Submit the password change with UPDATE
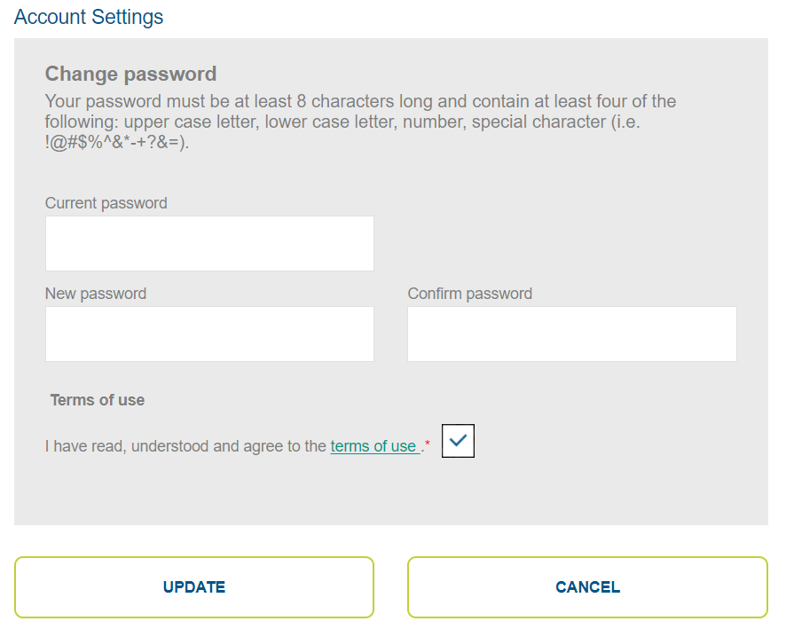Screen dimensions: 786x629 (x=193, y=587)
